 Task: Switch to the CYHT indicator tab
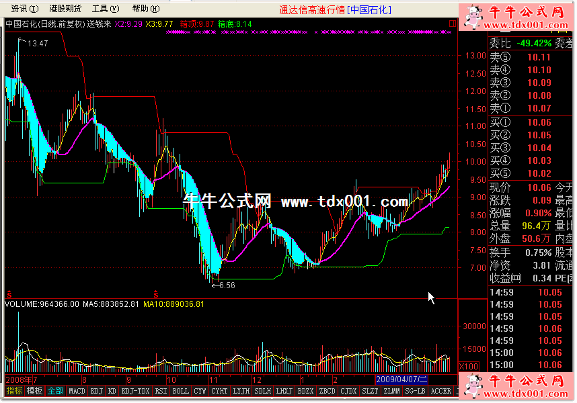point(219,391)
